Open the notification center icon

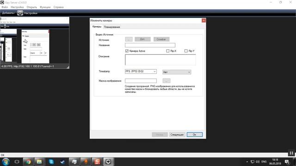287,162
